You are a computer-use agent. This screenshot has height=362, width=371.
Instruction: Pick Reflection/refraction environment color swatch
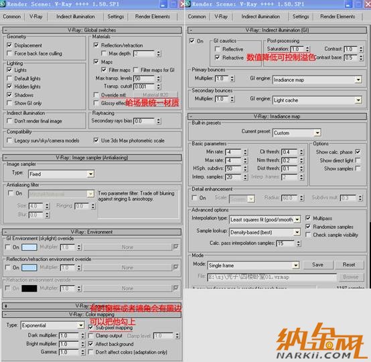29,268
